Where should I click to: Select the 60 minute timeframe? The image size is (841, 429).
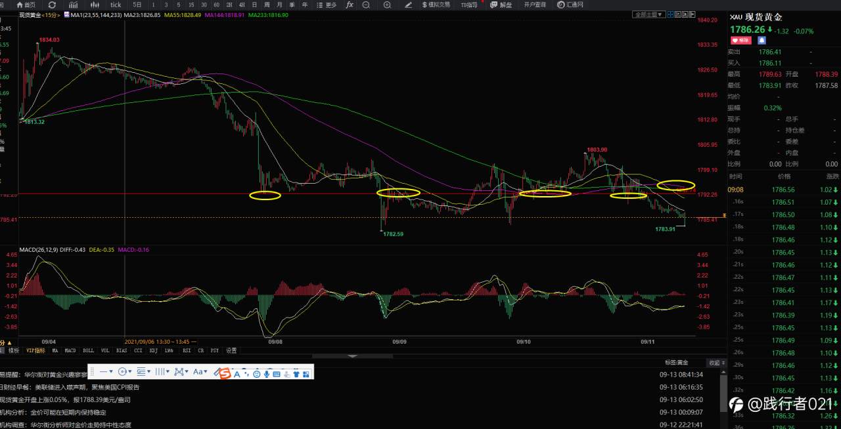(x=216, y=5)
